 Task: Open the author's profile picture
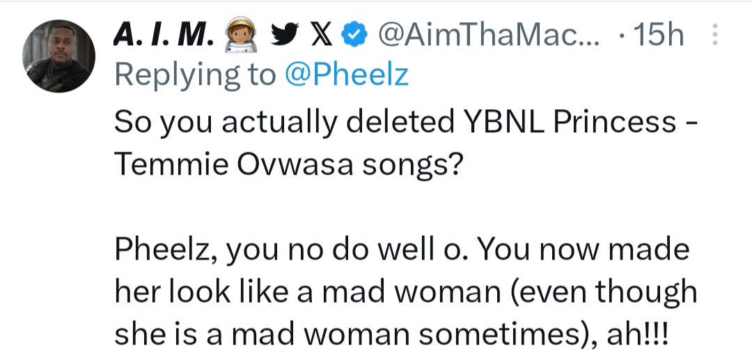58,54
